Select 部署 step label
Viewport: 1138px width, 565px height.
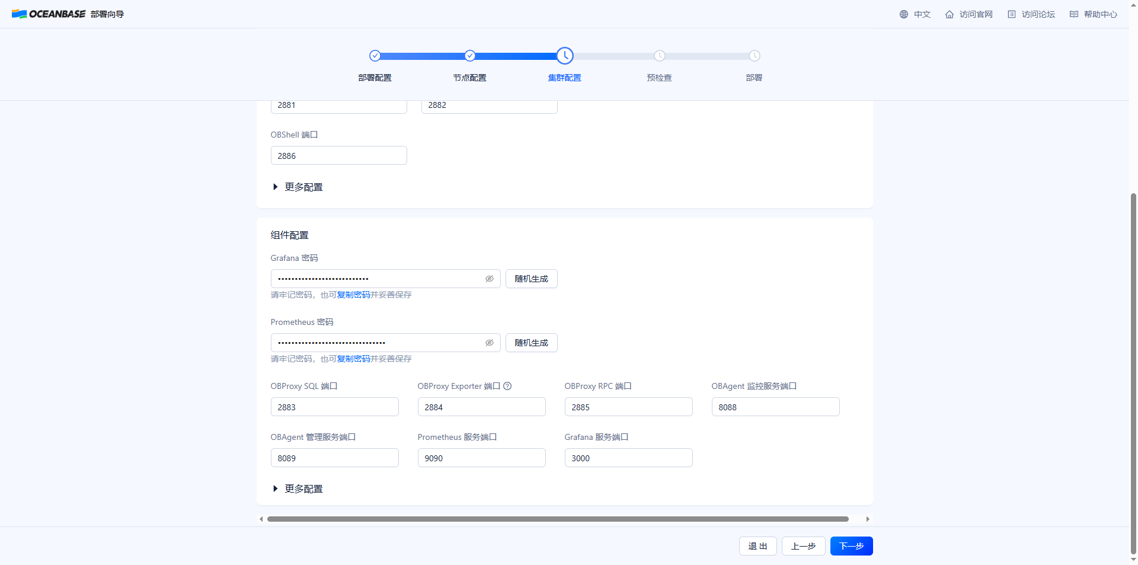point(755,78)
